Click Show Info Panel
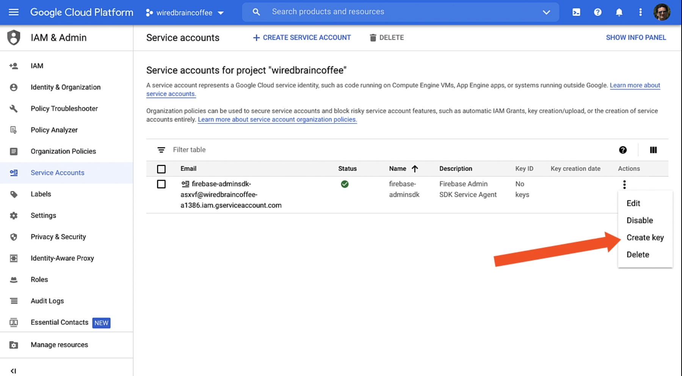Image resolution: width=682 pixels, height=376 pixels. (x=636, y=37)
